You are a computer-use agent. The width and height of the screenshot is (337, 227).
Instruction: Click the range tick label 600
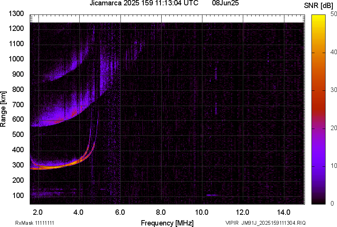point(18,119)
